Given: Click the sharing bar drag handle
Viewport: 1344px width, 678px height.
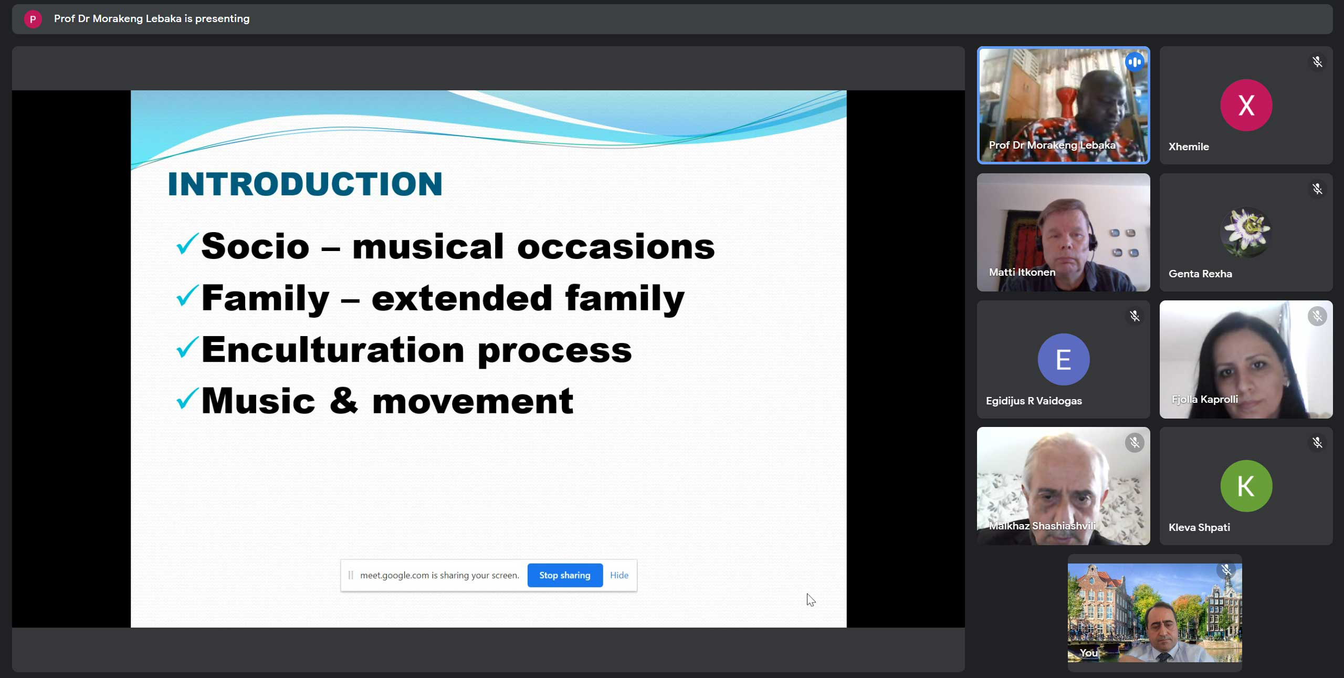Looking at the screenshot, I should pos(351,575).
